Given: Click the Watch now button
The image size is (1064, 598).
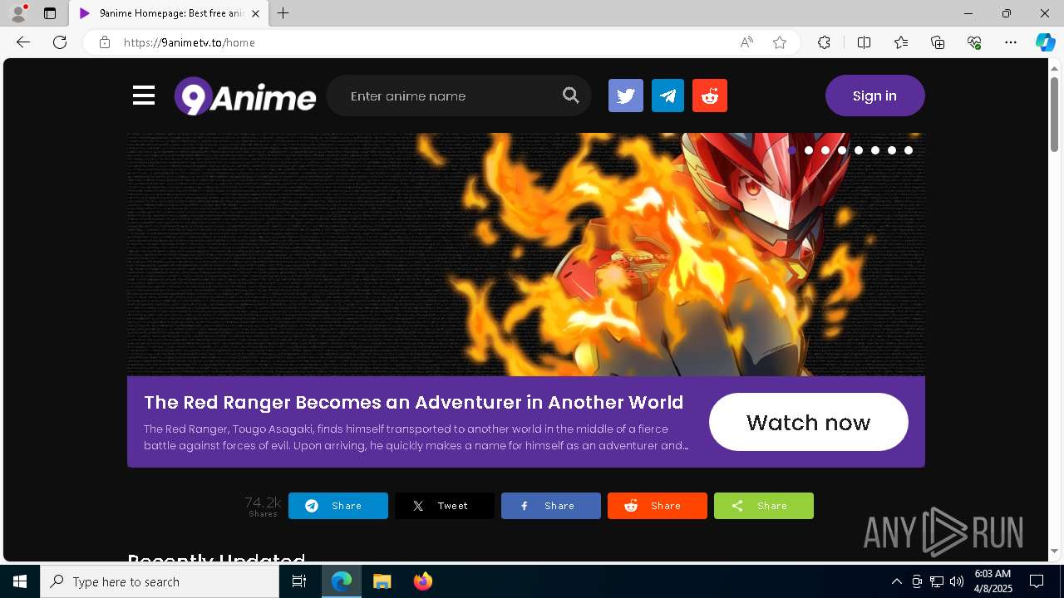Looking at the screenshot, I should click(808, 422).
